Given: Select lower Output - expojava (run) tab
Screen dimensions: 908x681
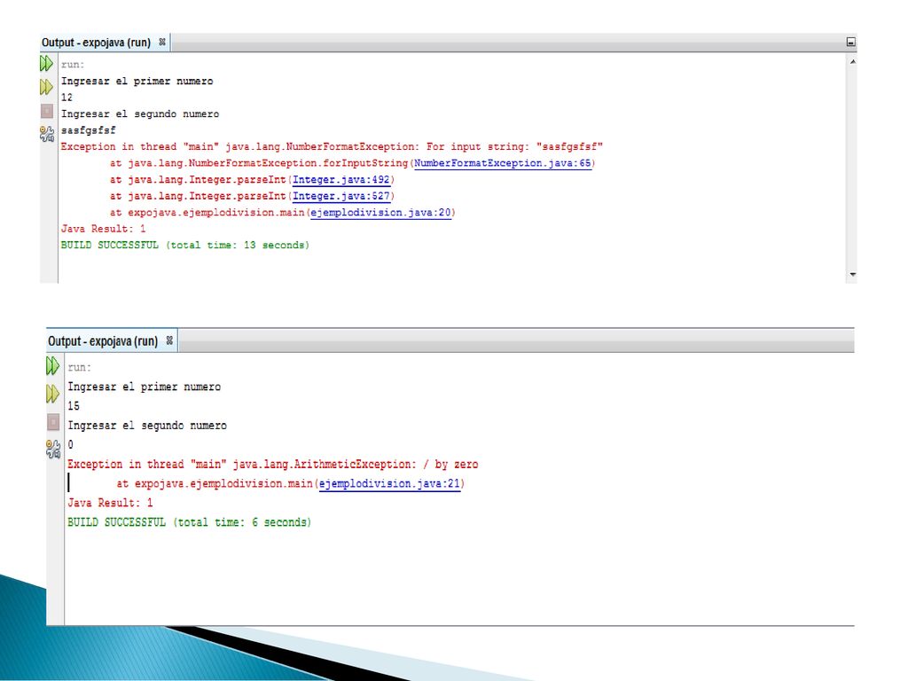Looking at the screenshot, I should [103, 341].
